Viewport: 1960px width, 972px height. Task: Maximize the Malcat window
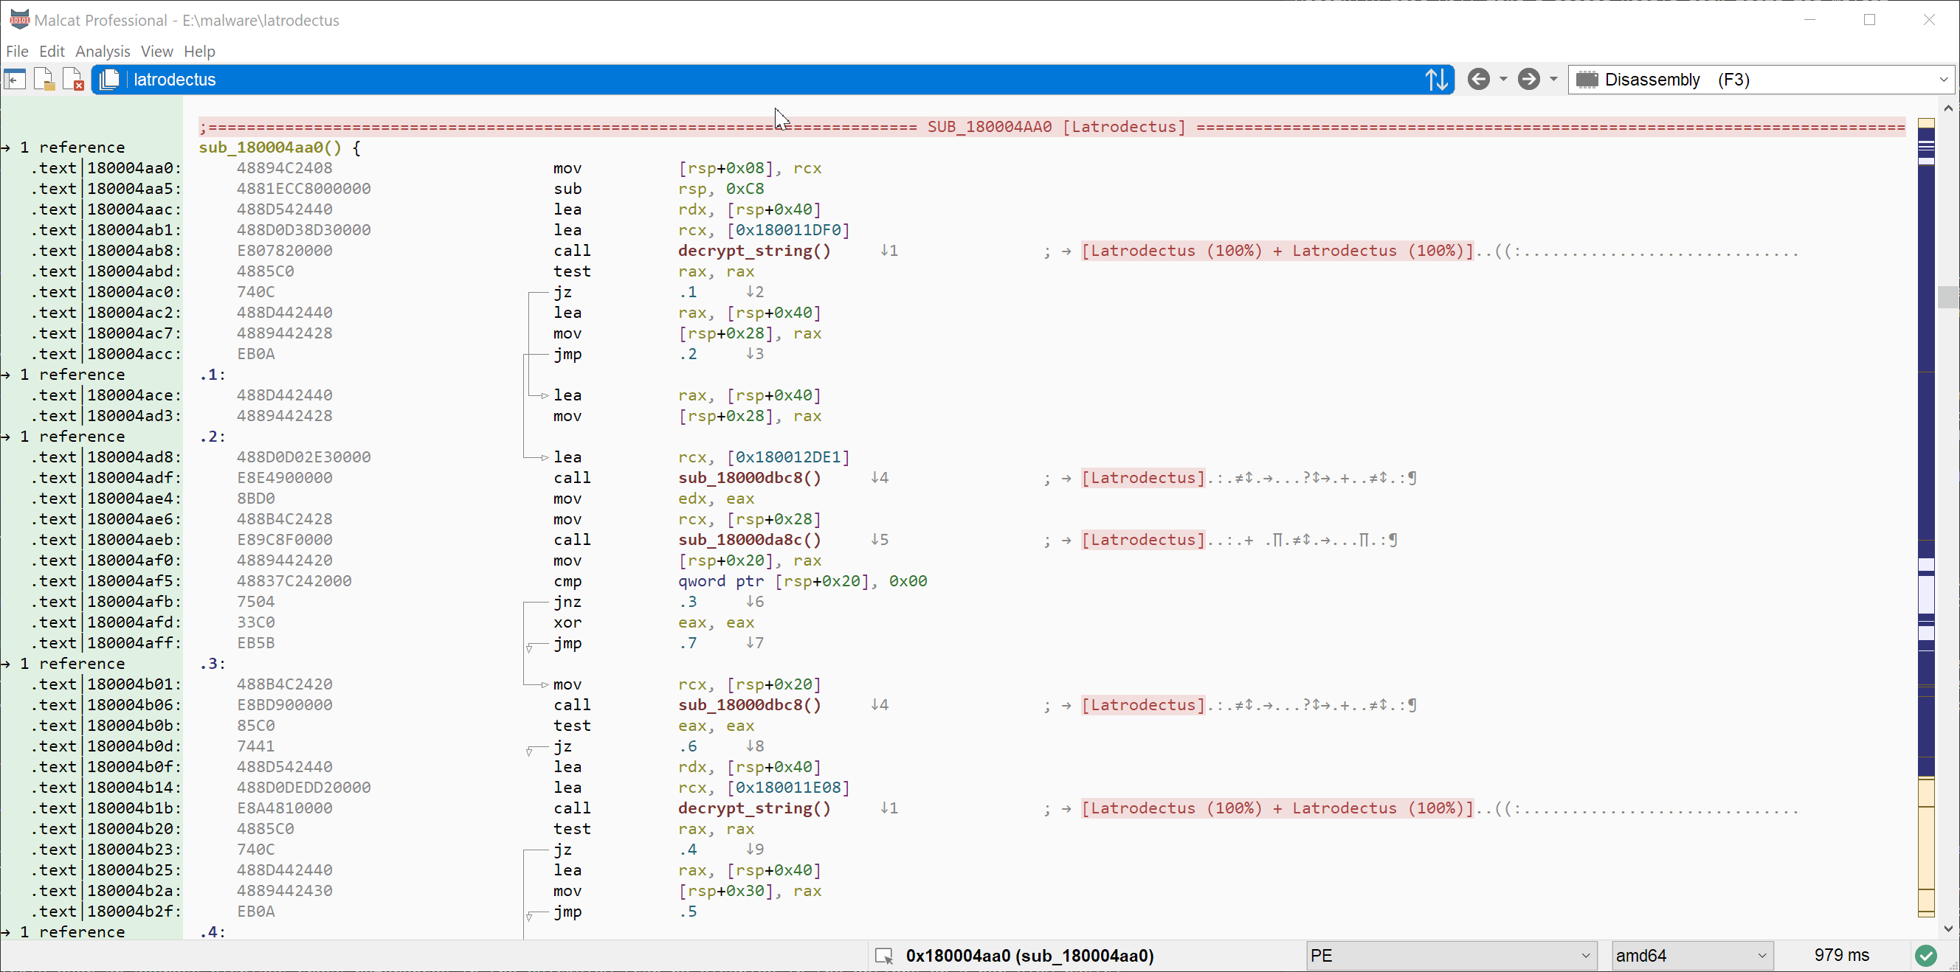pyautogui.click(x=1869, y=20)
